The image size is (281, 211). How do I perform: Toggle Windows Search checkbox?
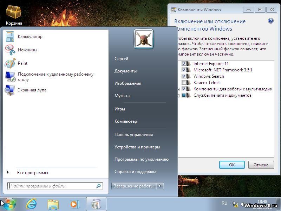pos(184,76)
